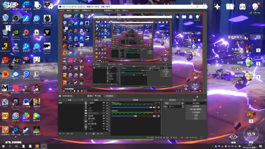265x149 pixels.
Task: Open source properties gear under sources list
Action: pos(94,134)
